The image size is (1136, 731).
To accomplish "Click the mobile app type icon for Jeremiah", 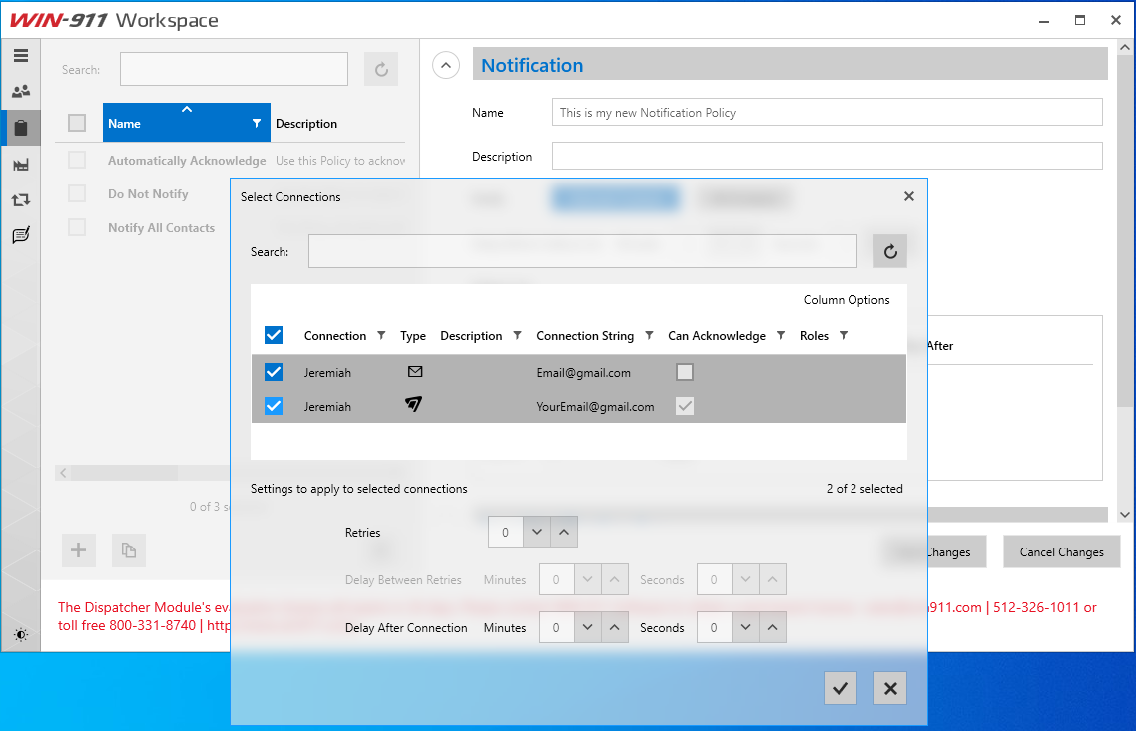I will click(413, 404).
